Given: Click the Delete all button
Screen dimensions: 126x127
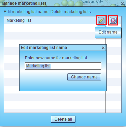Looking at the screenshot, I should [63, 119].
